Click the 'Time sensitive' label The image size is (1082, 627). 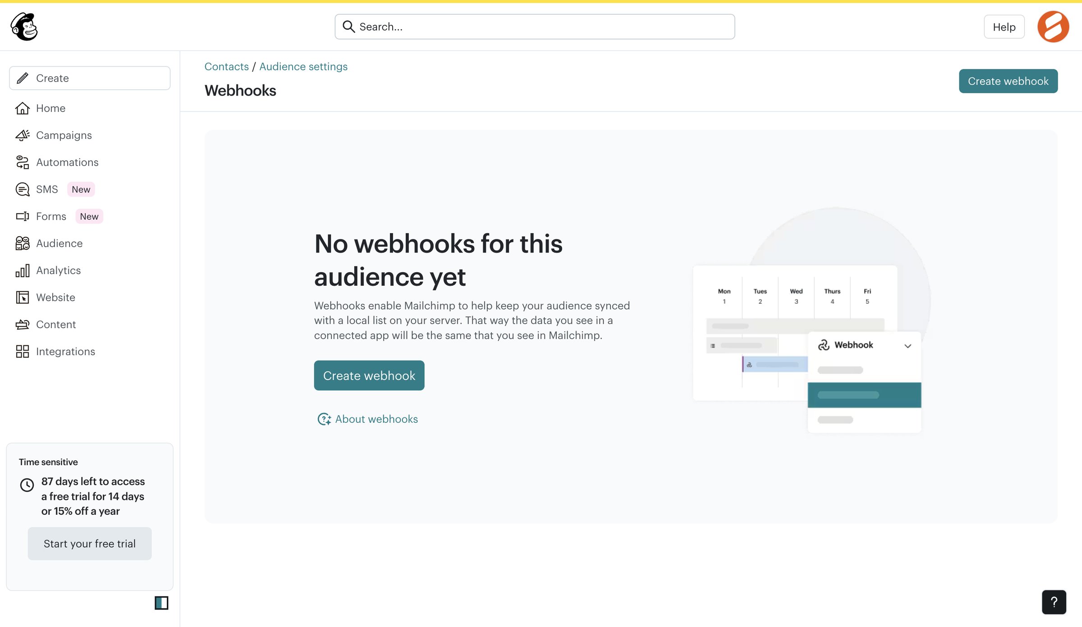48,462
